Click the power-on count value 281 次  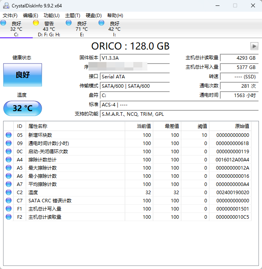[x=239, y=86]
